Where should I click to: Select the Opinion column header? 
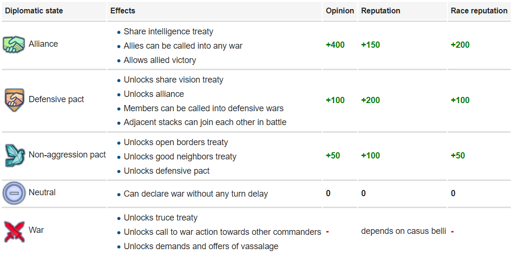click(x=340, y=11)
